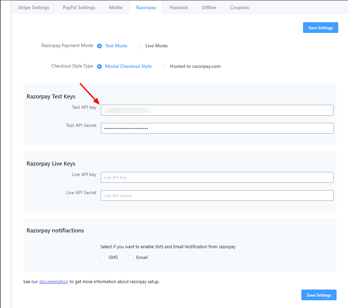Choose Hosted to razorpay.com checkout style
Image resolution: width=348 pixels, height=308 pixels.
tap(164, 67)
